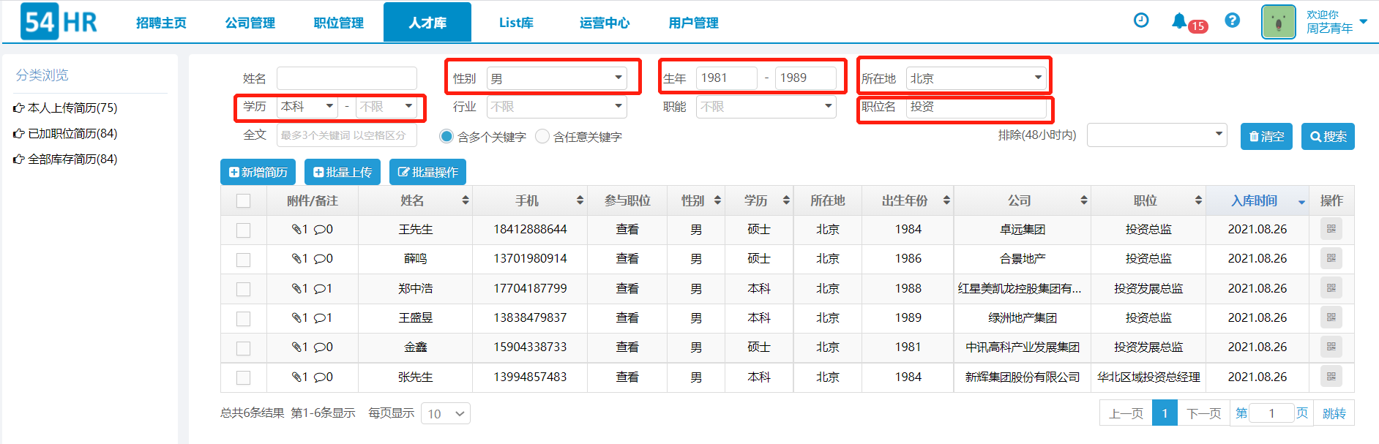The width and height of the screenshot is (1379, 444).
Task: Go to 职位管理 tab
Action: (x=339, y=23)
